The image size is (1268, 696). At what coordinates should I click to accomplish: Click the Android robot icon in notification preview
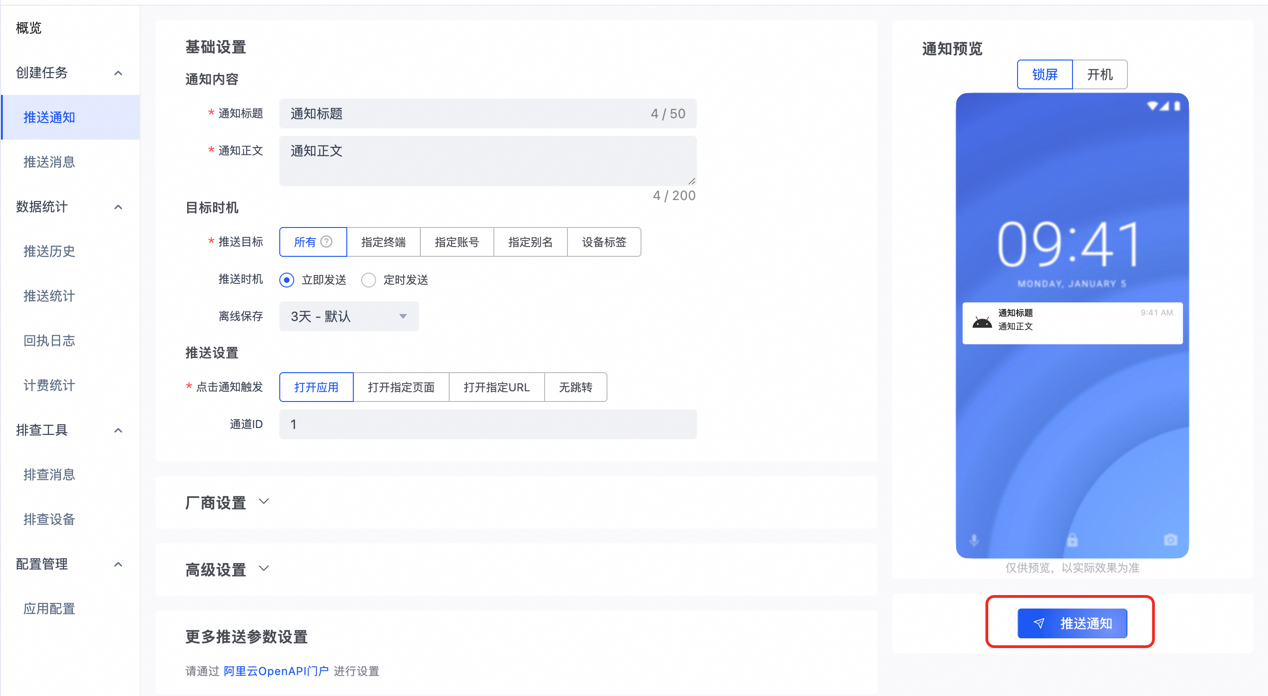[x=982, y=323]
